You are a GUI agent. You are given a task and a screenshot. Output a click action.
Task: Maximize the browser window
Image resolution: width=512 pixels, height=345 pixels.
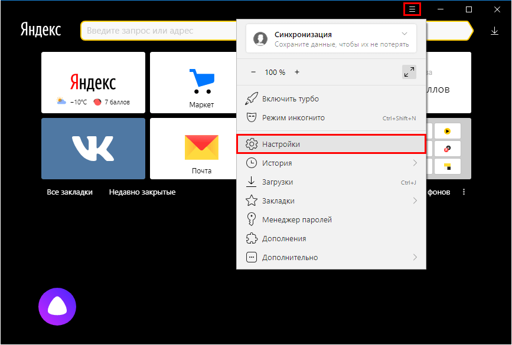click(x=468, y=9)
